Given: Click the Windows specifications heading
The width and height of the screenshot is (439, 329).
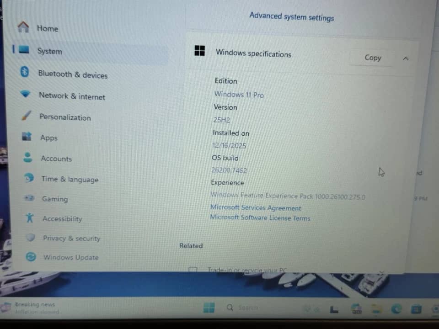Looking at the screenshot, I should click(253, 53).
